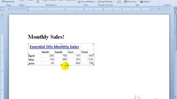Open the Page Number dropdown
The width and height of the screenshot is (177, 99).
point(106,2)
